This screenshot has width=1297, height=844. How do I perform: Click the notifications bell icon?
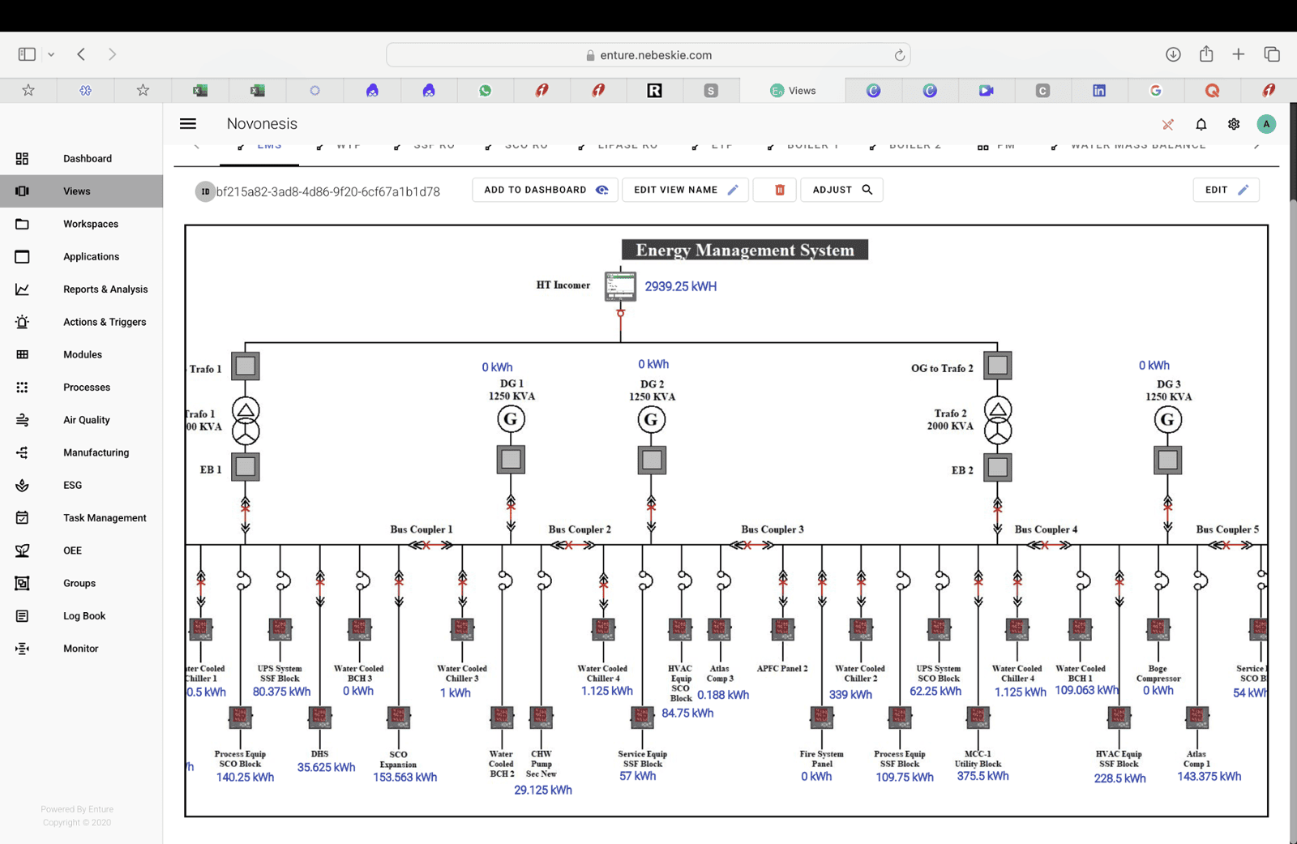tap(1201, 124)
